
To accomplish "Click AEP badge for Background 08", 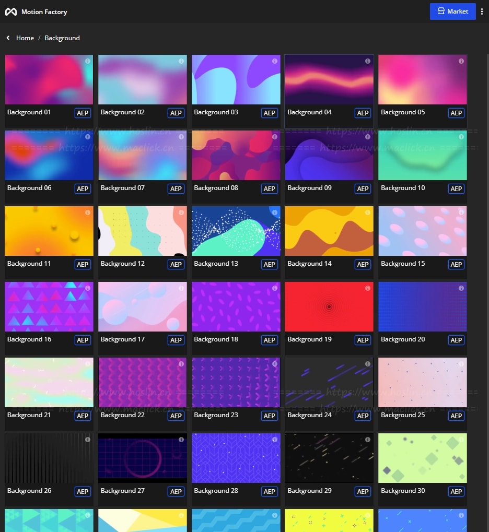I will (x=269, y=188).
